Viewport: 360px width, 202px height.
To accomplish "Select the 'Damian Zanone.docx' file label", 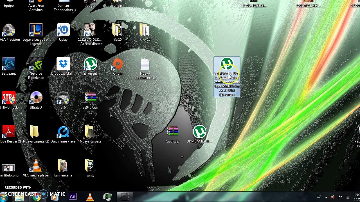I will pos(63,8).
